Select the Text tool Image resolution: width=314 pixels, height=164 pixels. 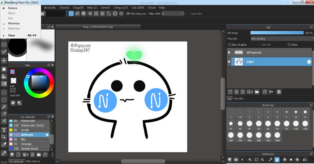pos(4,130)
